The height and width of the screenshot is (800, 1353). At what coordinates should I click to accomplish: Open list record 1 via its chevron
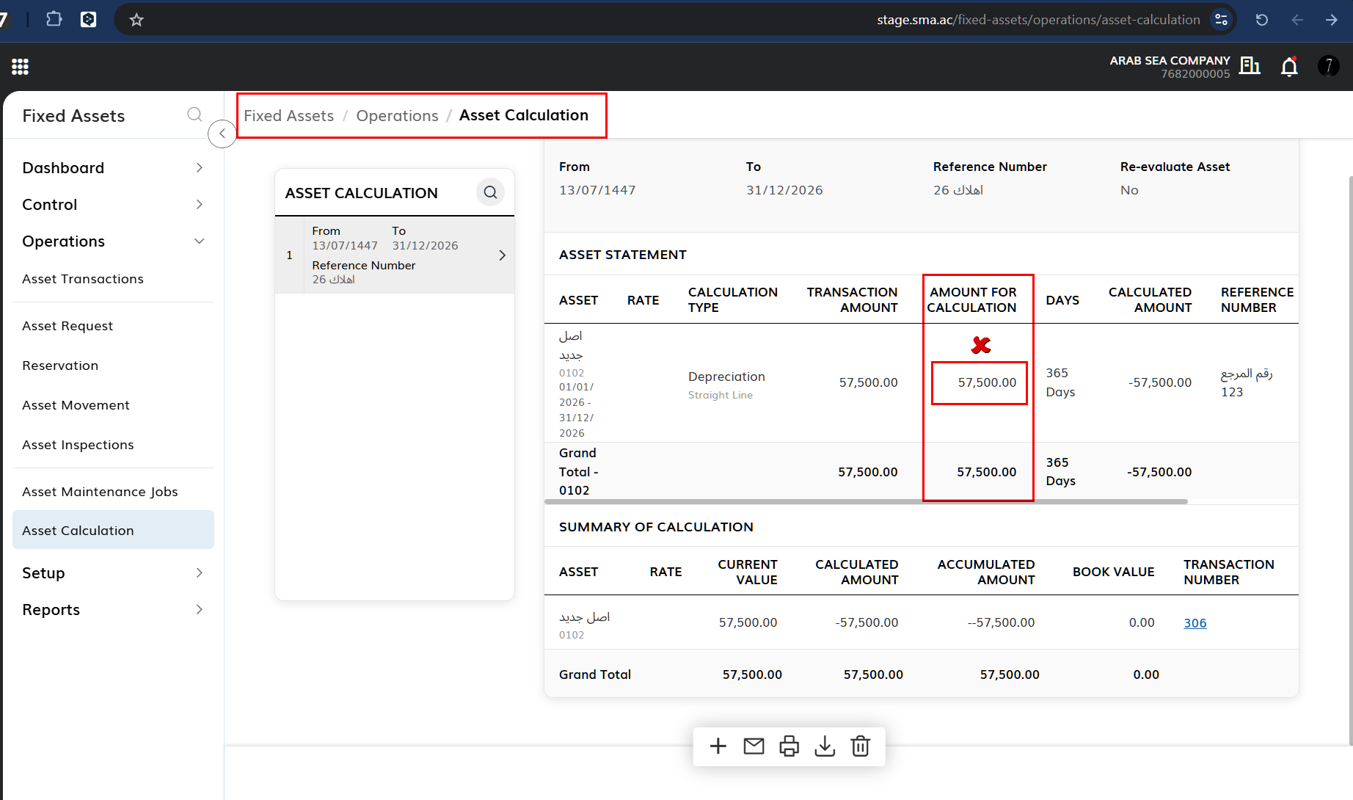click(x=502, y=255)
